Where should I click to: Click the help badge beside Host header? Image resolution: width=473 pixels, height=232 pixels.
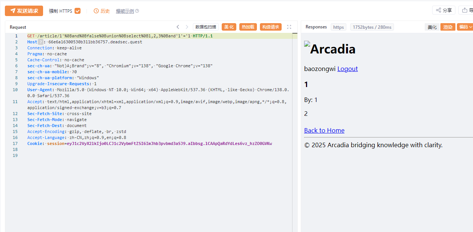(40, 42)
